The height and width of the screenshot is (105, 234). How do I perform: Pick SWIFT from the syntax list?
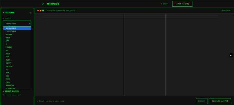17,63
